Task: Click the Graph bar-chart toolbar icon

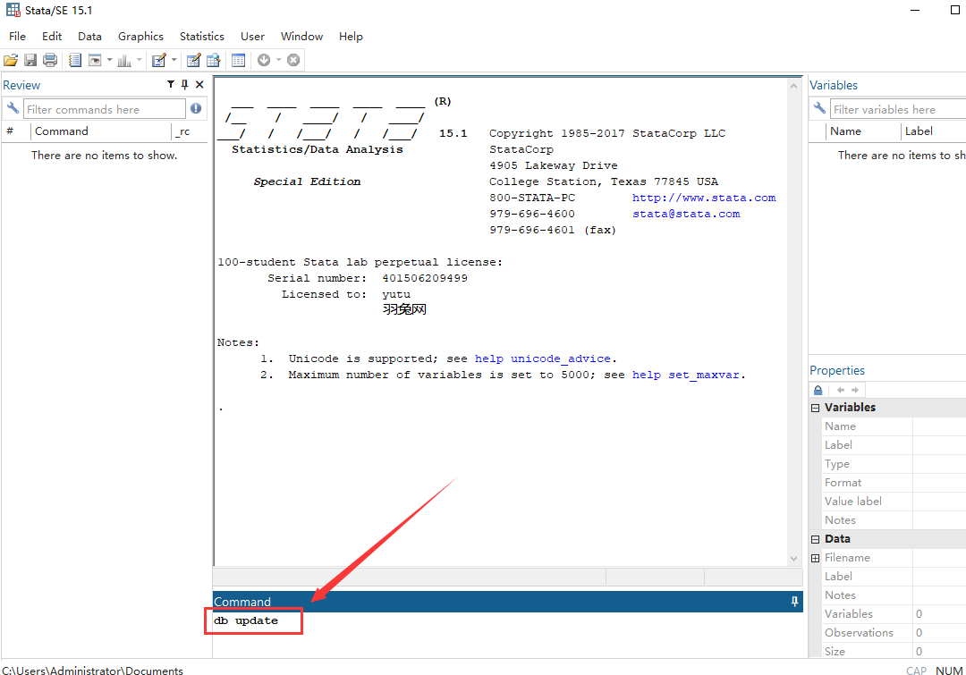Action: tap(124, 60)
